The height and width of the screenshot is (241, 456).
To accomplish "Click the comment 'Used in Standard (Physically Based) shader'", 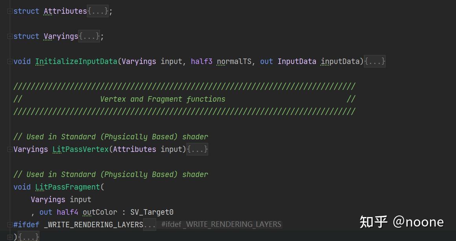I will (x=111, y=137).
